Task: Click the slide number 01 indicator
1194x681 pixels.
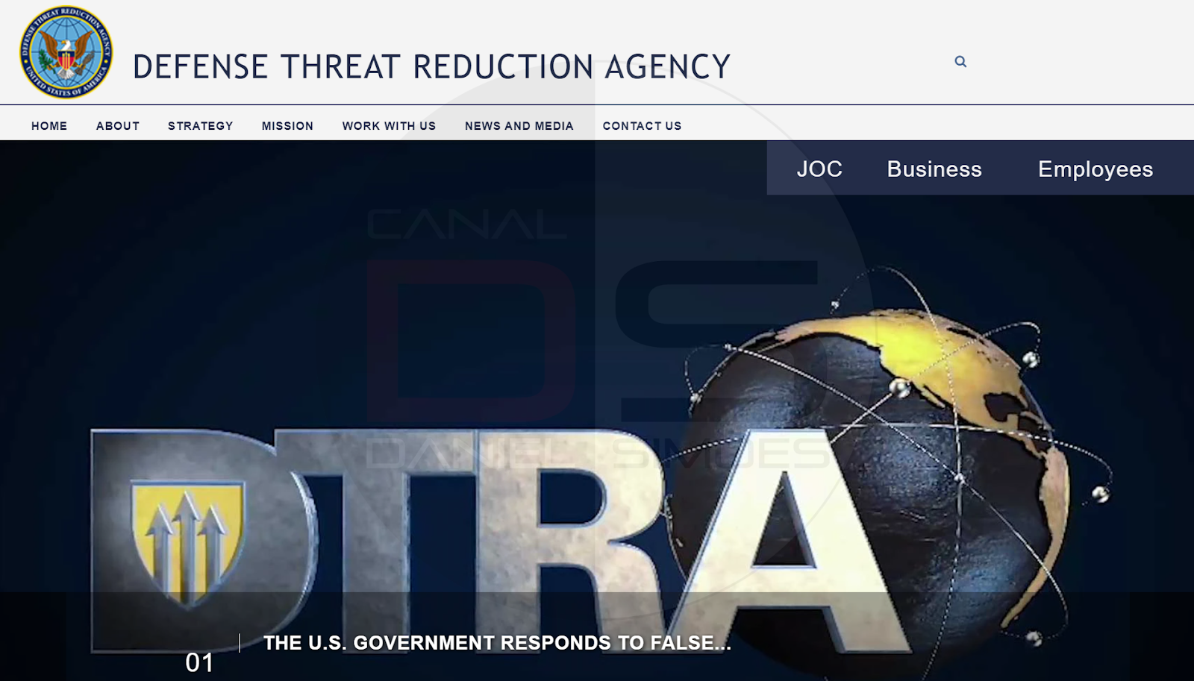Action: click(199, 662)
